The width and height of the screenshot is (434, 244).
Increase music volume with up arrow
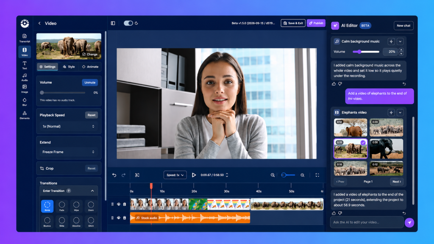click(x=401, y=50)
